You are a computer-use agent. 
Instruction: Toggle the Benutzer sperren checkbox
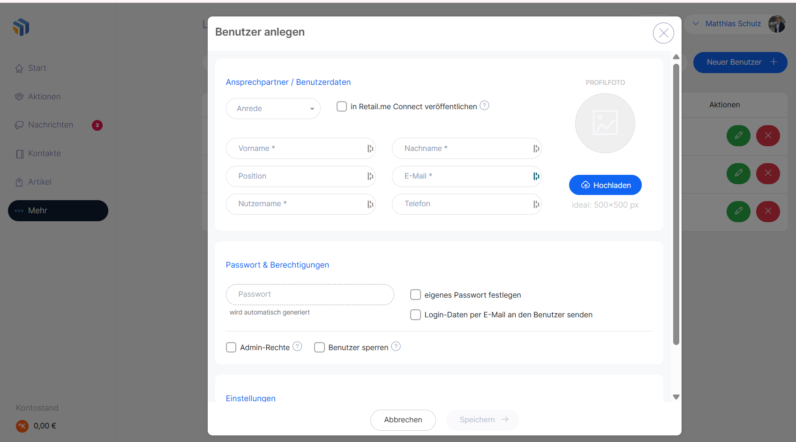point(319,347)
